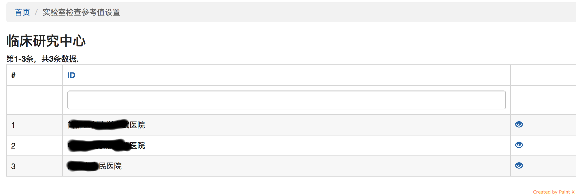
Task: View details for row 1 hospital
Action: click(x=519, y=124)
